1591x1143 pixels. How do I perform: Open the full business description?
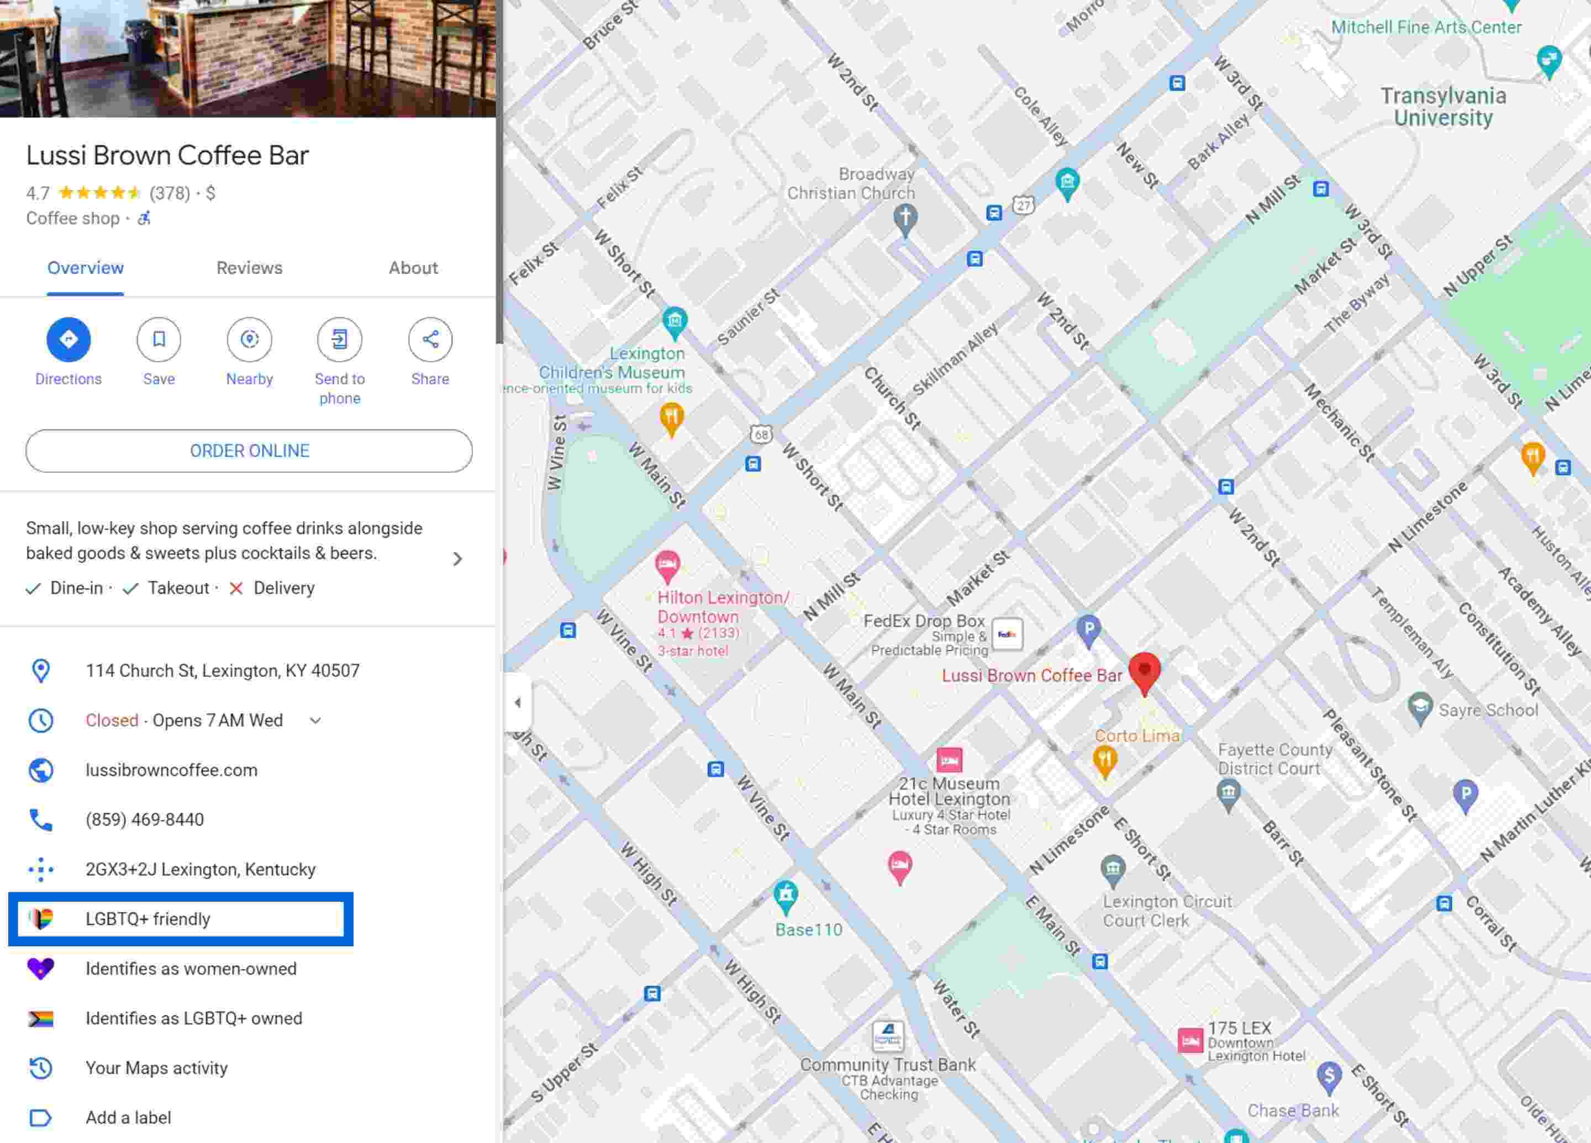pyautogui.click(x=457, y=558)
